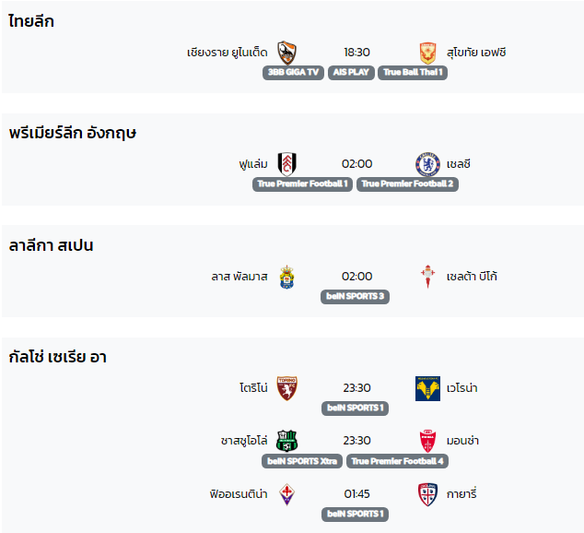Select the Chelsea team logo
The width and height of the screenshot is (584, 533).
point(427,164)
